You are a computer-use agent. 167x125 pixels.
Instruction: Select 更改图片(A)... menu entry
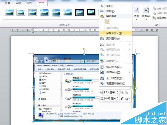point(116,38)
